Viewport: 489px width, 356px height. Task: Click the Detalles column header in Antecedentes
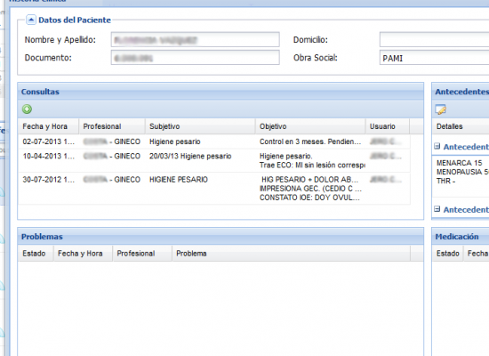pos(461,126)
